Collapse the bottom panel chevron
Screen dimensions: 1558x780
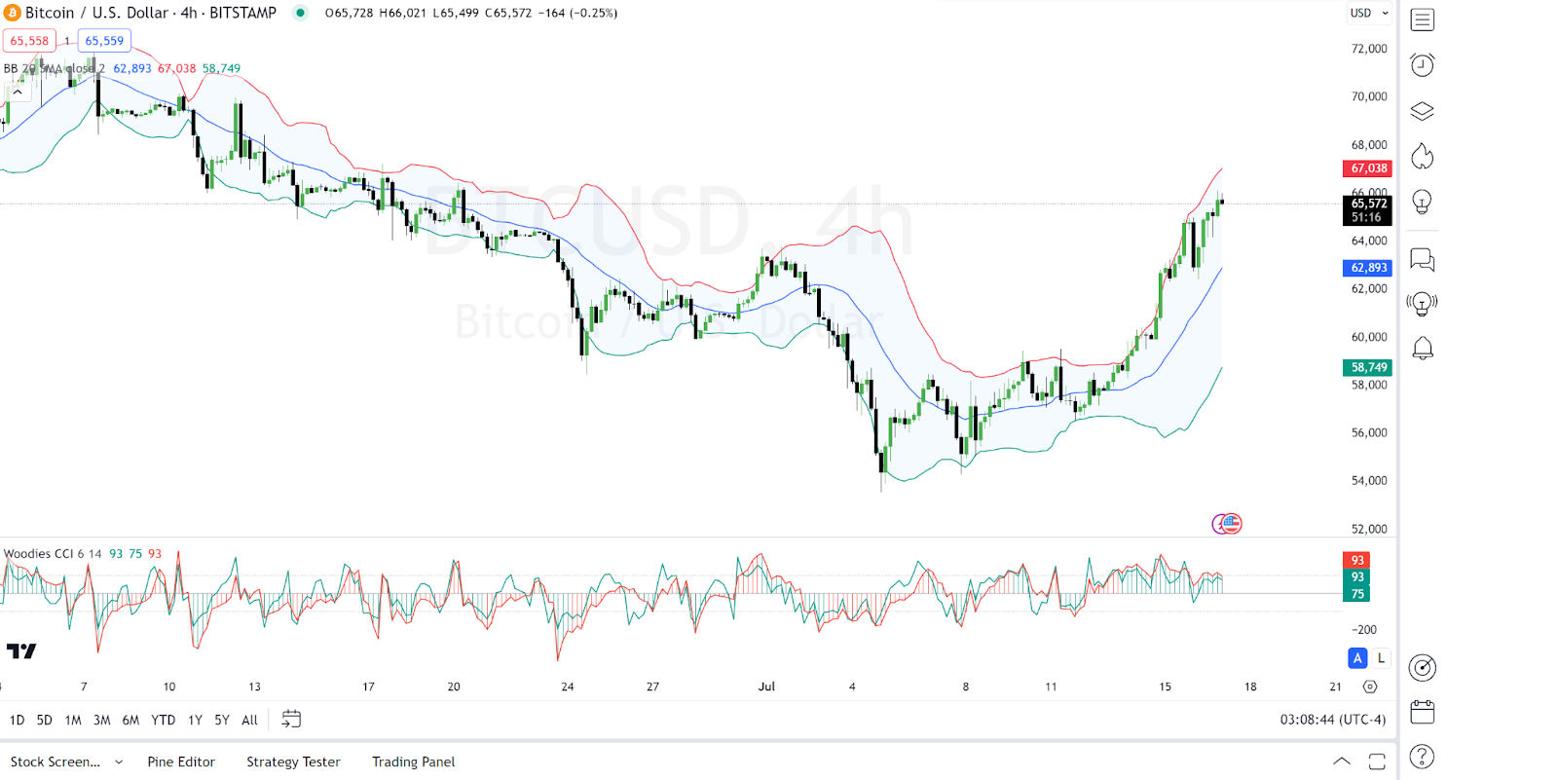[1342, 761]
